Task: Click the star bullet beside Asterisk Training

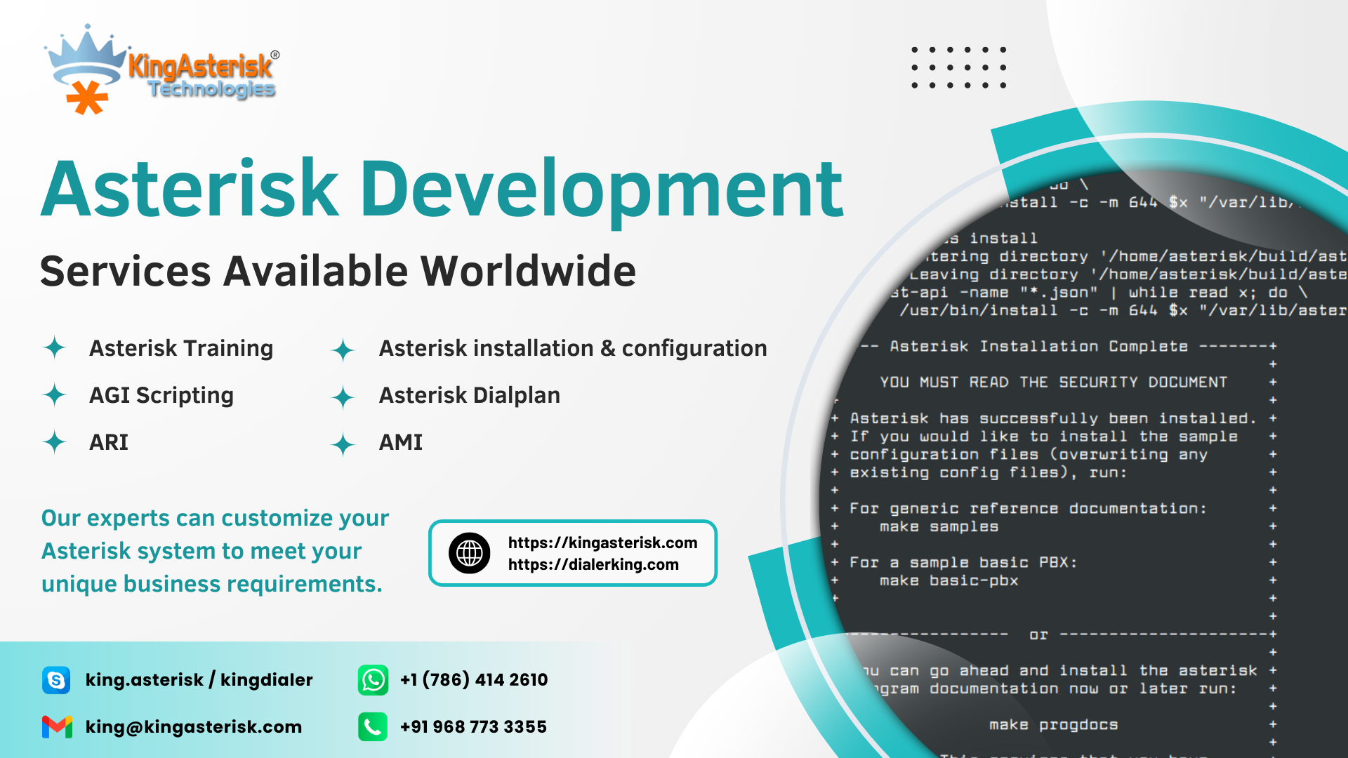Action: (x=54, y=347)
